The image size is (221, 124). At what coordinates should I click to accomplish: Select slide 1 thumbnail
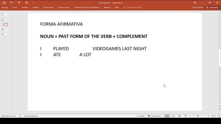click(6, 14)
